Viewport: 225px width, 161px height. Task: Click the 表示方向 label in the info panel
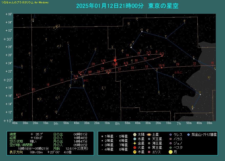(x=16, y=152)
